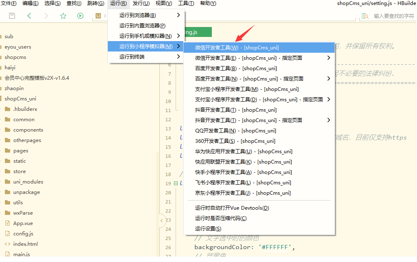This screenshot has width=417, height=262.
Task: Click the wxParse folder icon
Action: click(8, 213)
